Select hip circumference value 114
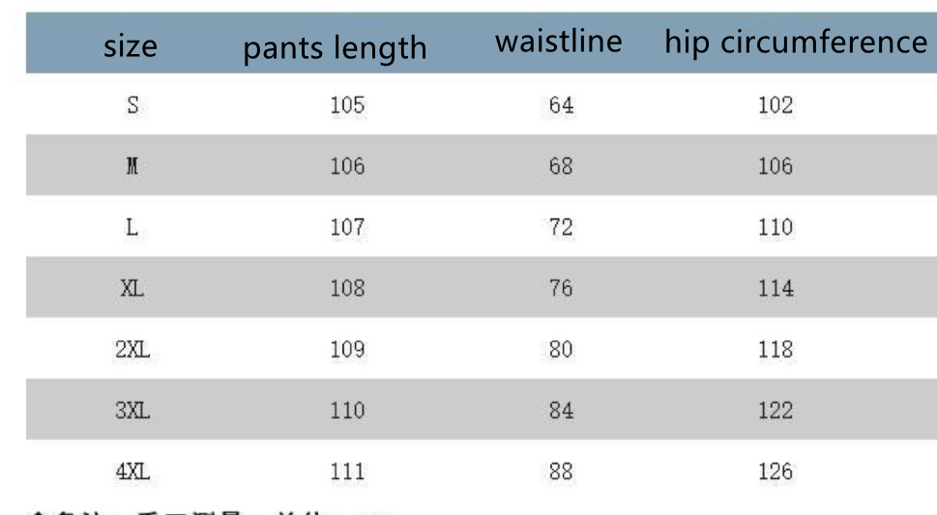The height and width of the screenshot is (515, 937). (x=775, y=288)
